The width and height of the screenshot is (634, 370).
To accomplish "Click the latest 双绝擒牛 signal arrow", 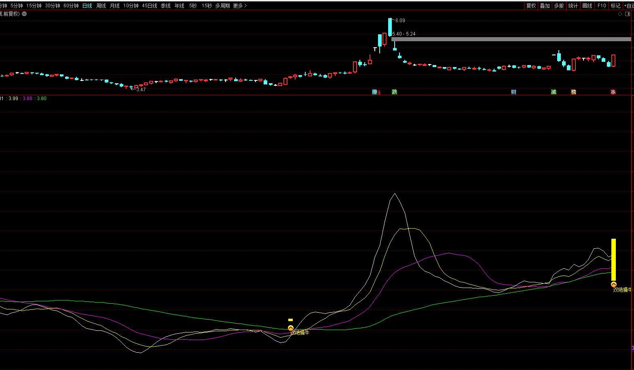I will coord(613,285).
